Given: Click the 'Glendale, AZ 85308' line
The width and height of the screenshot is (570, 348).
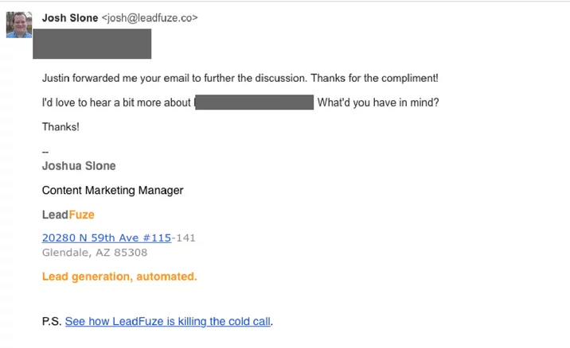Looking at the screenshot, I should tap(94, 253).
